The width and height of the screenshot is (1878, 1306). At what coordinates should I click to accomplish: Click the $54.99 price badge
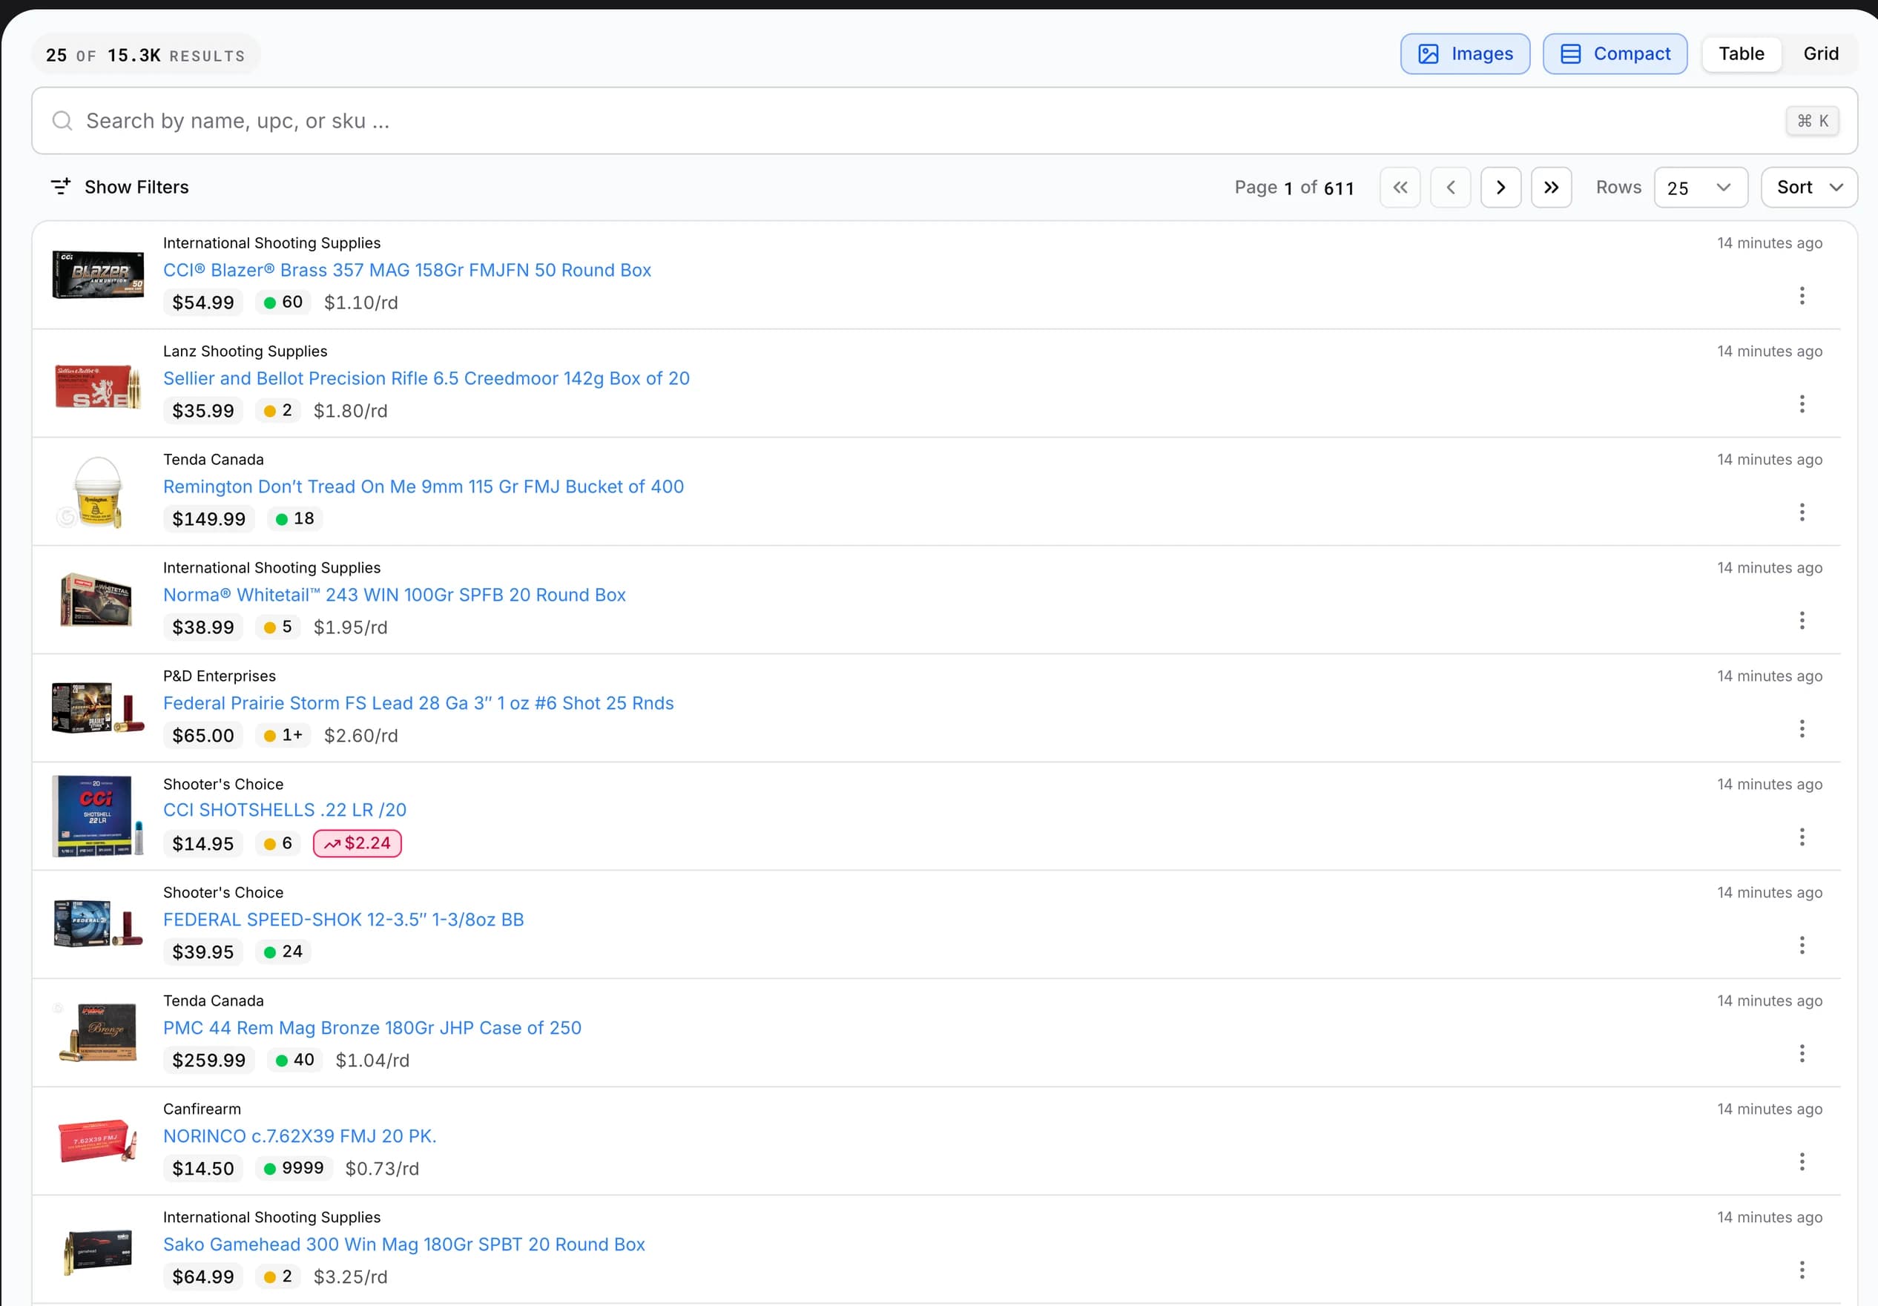(202, 303)
